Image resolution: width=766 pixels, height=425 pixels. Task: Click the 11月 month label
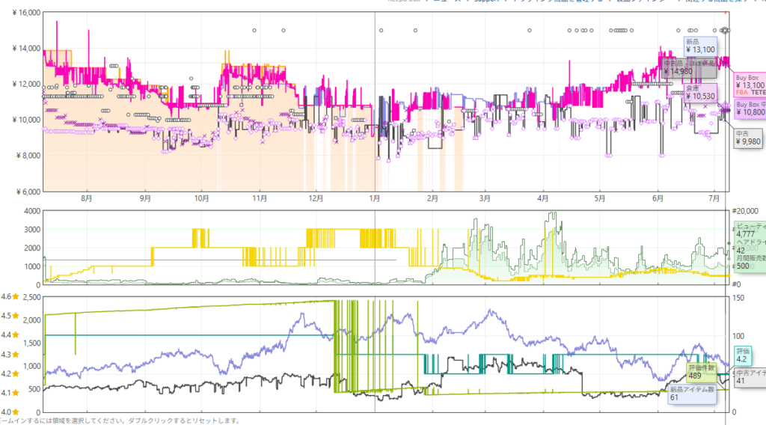(260, 198)
